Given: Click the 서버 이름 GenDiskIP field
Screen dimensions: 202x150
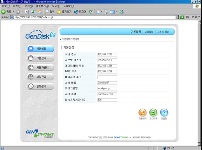Looking at the screenshot, I should pyautogui.click(x=107, y=83).
